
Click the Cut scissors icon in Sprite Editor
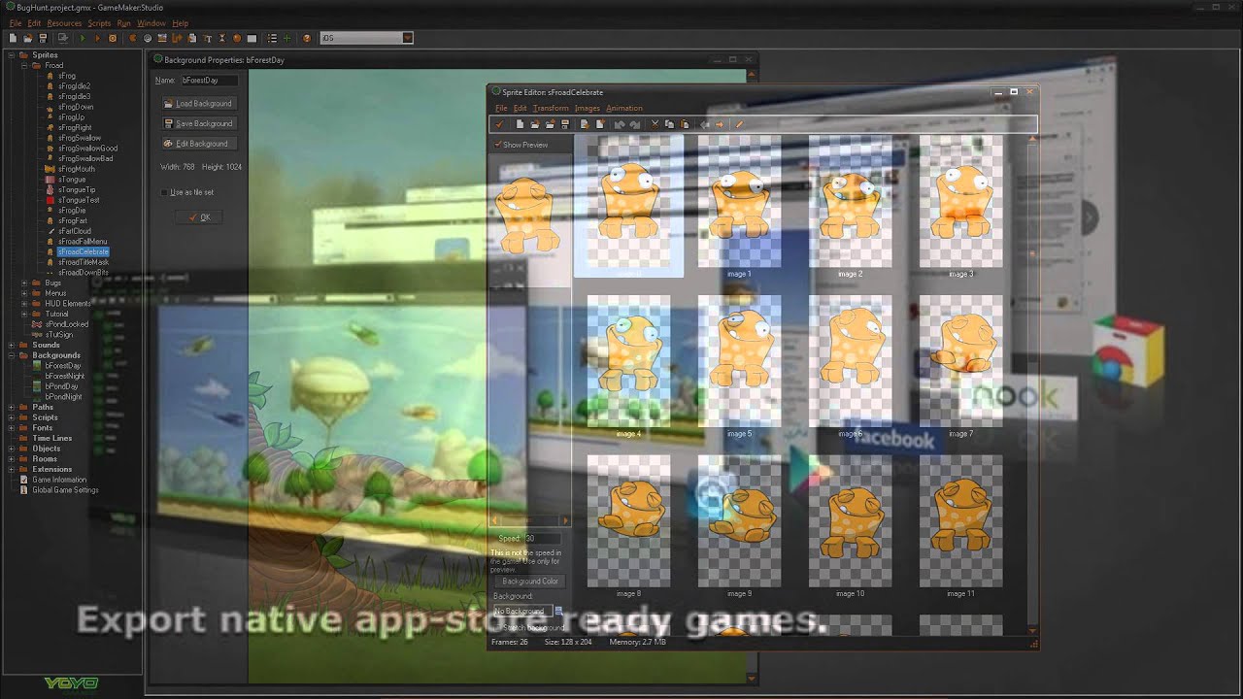(655, 124)
